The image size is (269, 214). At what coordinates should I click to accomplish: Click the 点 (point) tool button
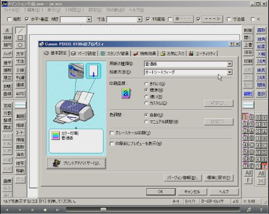point(7,30)
